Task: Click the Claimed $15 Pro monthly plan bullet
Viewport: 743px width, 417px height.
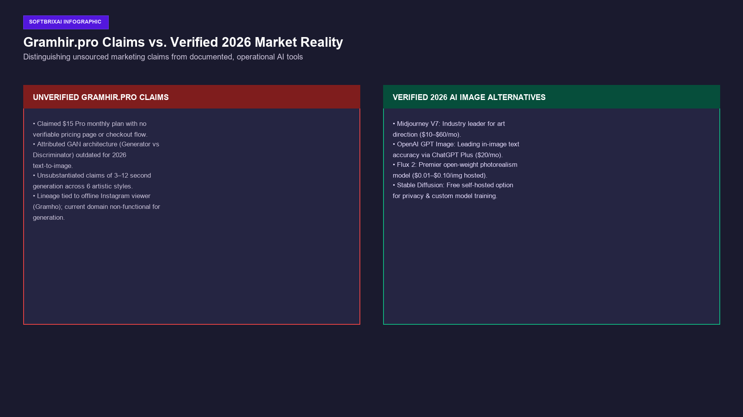Action: coord(90,129)
